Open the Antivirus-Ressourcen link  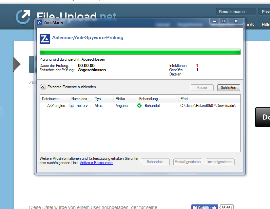96,163
